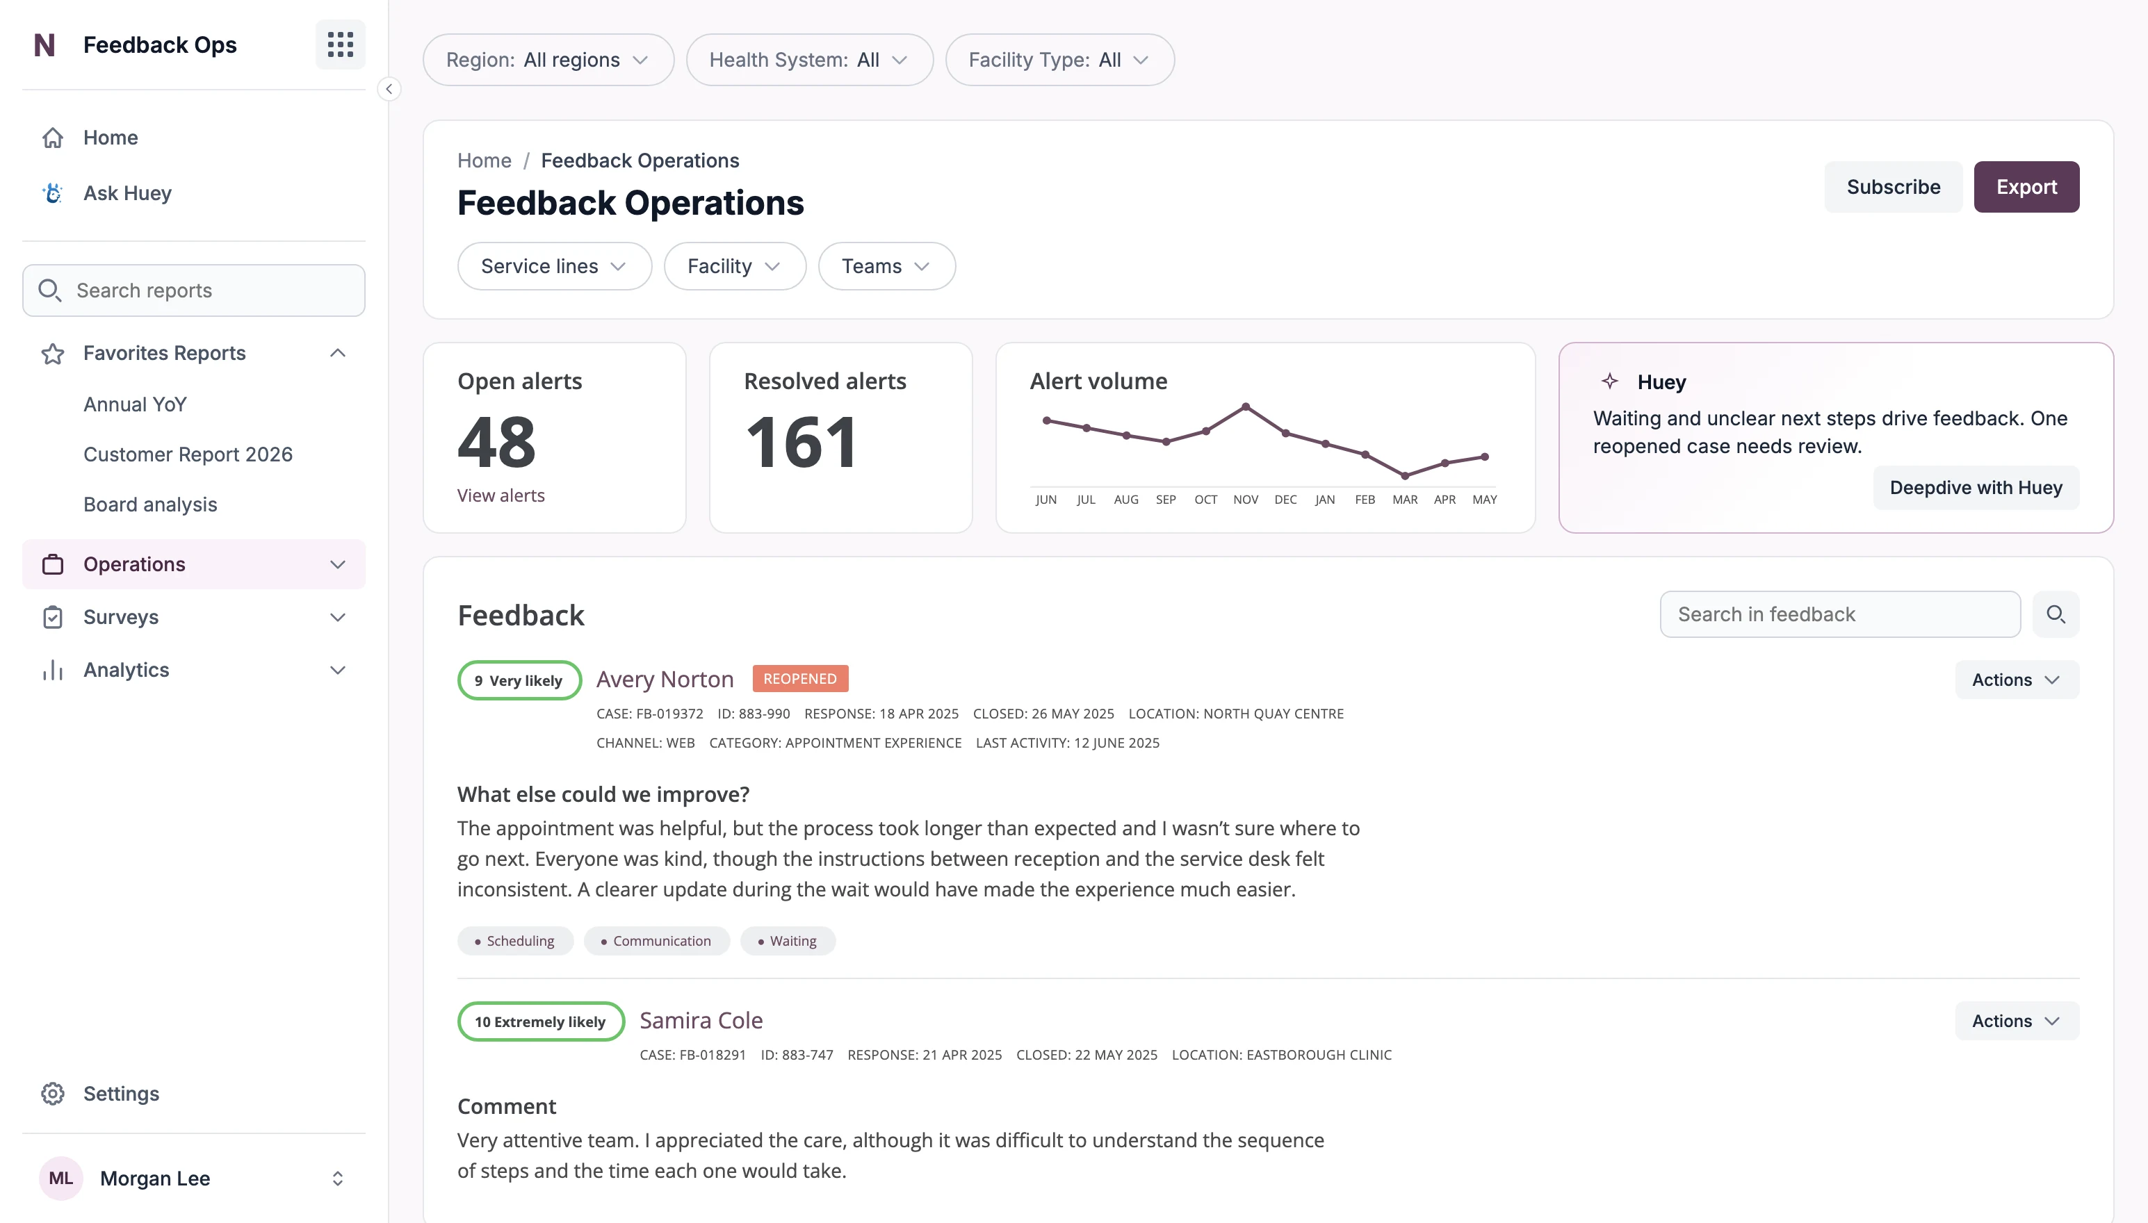
Task: Open the Service lines dropdown
Action: 555,266
